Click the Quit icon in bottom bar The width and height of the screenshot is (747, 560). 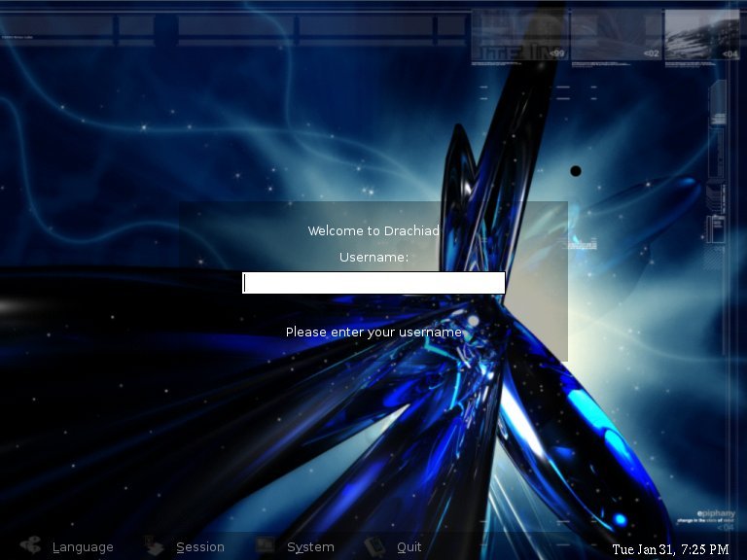click(x=374, y=546)
